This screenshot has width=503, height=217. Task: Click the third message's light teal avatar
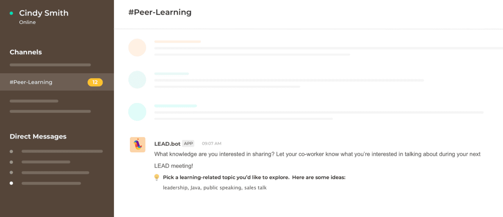coord(137,112)
